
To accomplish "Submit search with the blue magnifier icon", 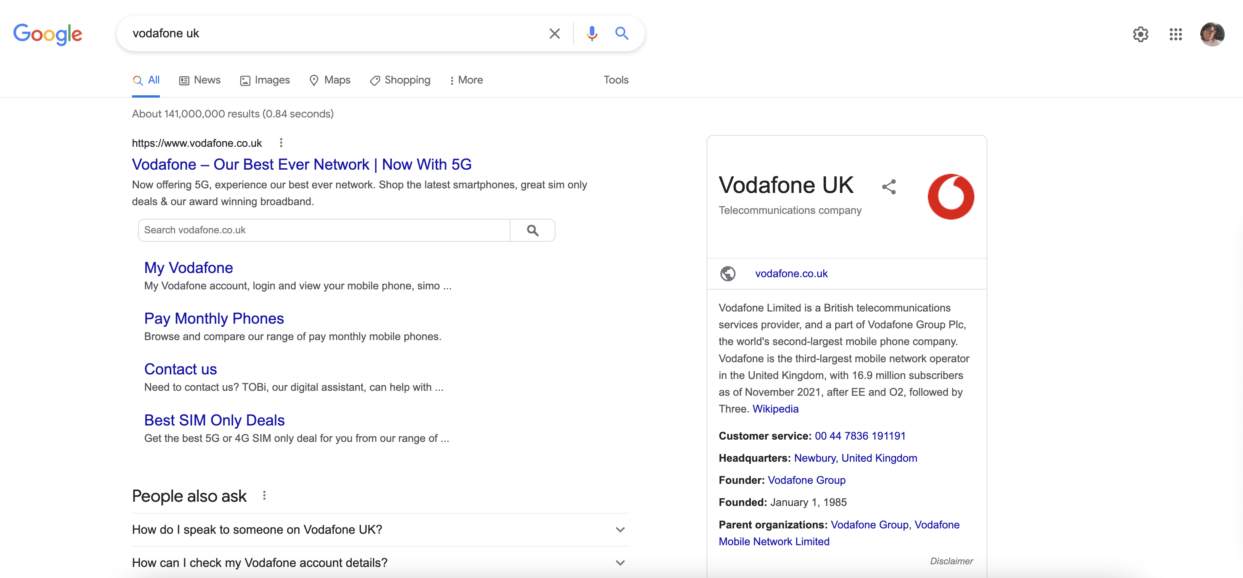I will click(621, 33).
